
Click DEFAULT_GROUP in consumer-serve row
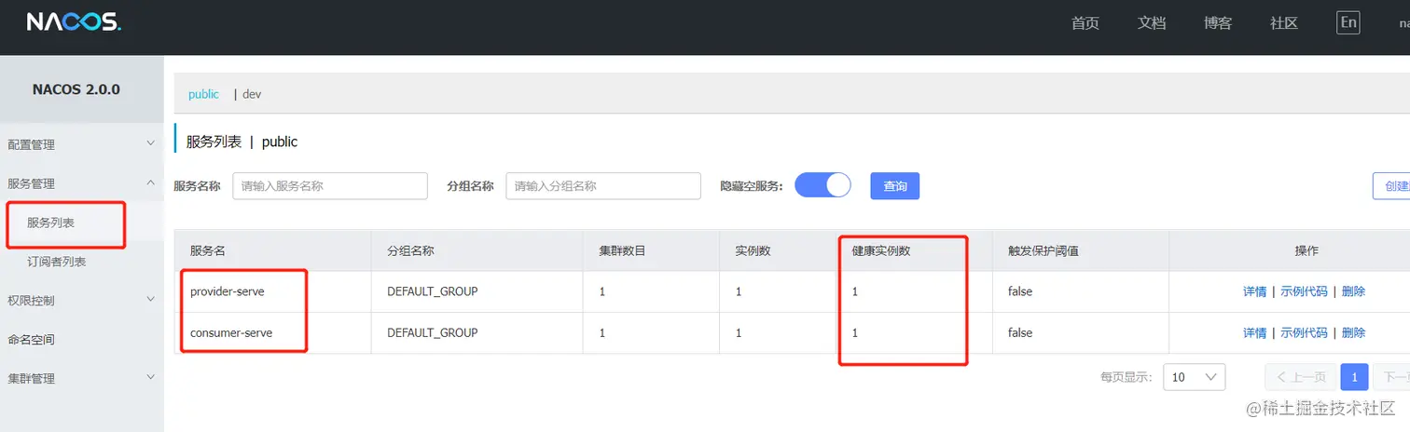click(433, 332)
